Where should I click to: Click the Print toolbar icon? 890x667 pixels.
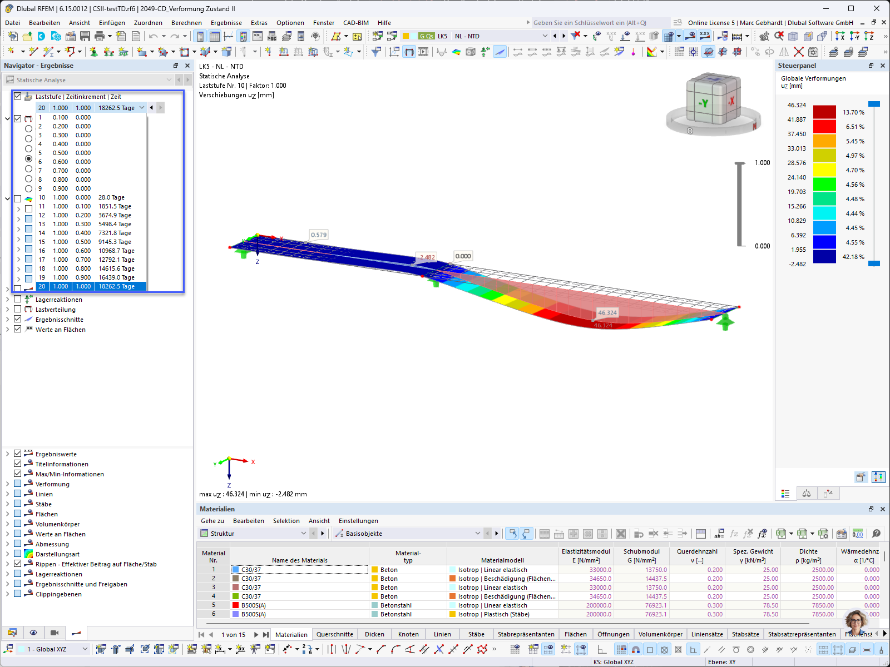click(x=100, y=36)
